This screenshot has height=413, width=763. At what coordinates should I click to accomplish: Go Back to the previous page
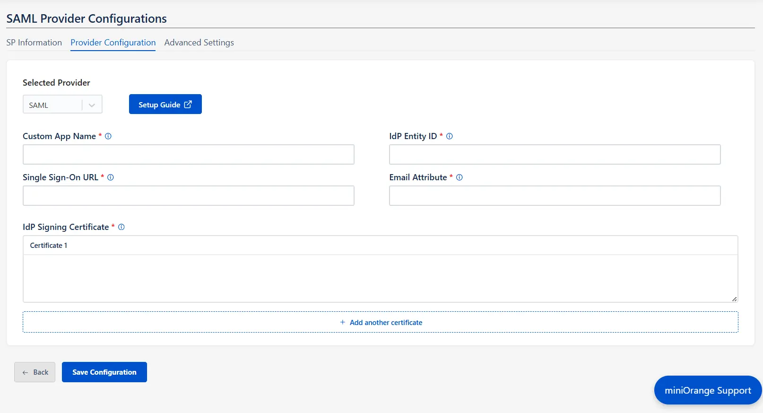pyautogui.click(x=35, y=372)
